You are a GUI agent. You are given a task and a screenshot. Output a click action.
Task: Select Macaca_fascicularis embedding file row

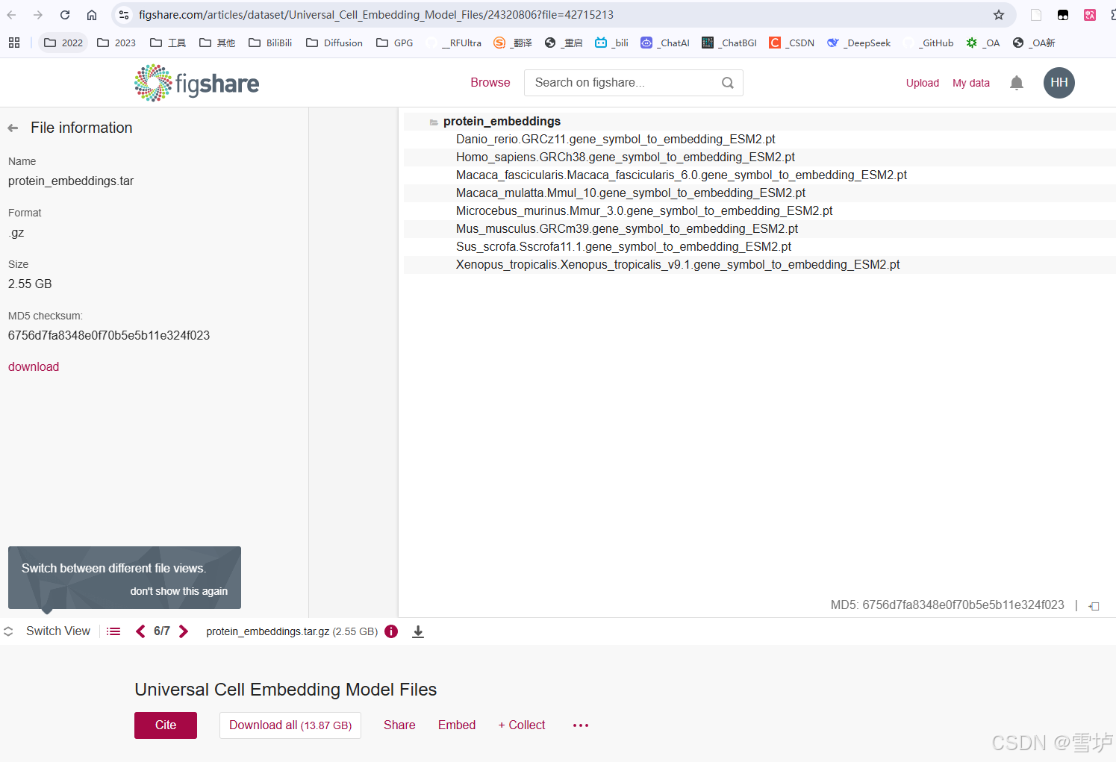pyautogui.click(x=760, y=175)
